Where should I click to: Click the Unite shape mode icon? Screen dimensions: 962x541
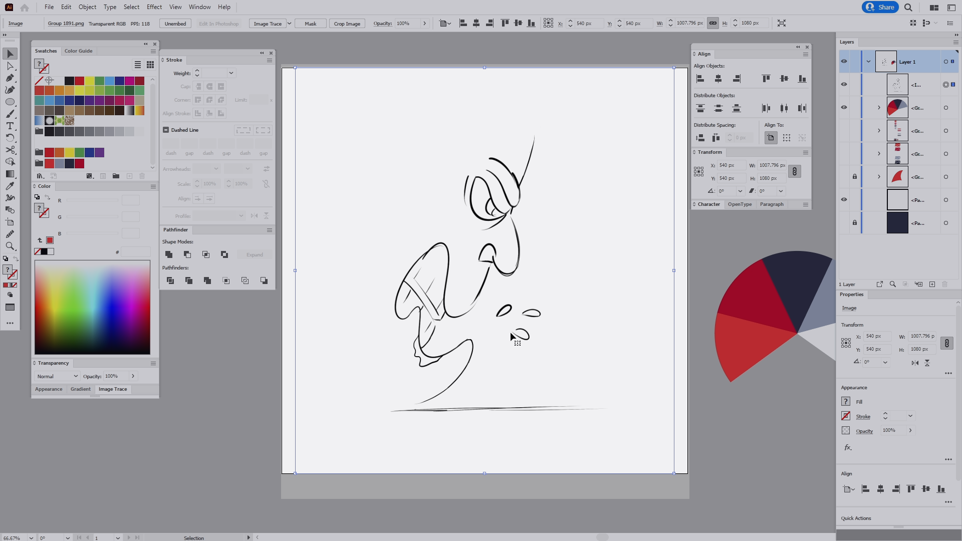tap(169, 254)
